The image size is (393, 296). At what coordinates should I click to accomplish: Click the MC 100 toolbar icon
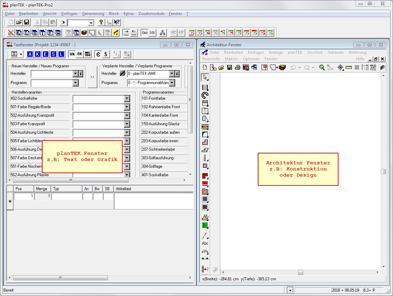point(88,54)
